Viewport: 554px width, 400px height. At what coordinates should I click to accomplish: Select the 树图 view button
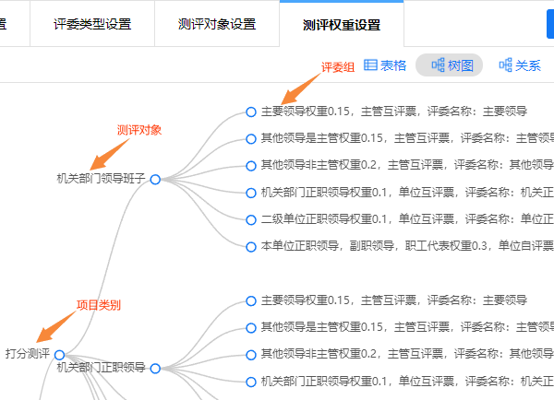449,65
